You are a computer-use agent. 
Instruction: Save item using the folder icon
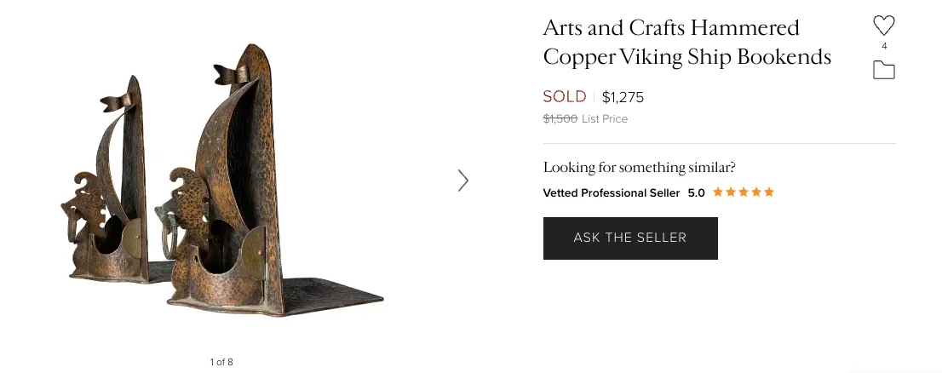pyautogui.click(x=884, y=70)
